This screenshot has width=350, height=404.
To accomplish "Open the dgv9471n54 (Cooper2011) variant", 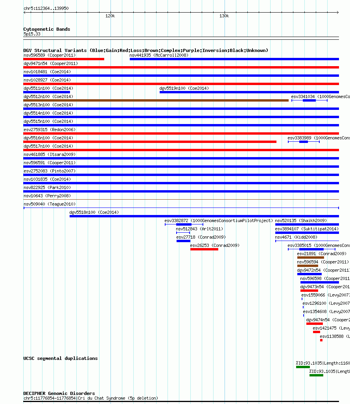I will (x=51, y=63).
